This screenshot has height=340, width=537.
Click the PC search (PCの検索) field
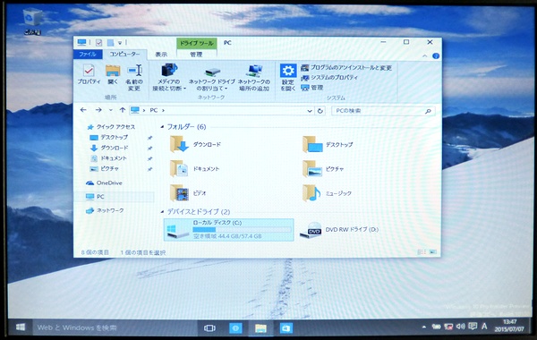pyautogui.click(x=384, y=111)
